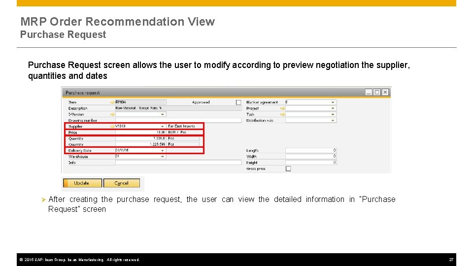Expand the Distribution rule dropdown

(333, 120)
